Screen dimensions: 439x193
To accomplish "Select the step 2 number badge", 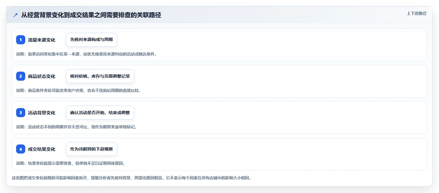I will [21, 76].
